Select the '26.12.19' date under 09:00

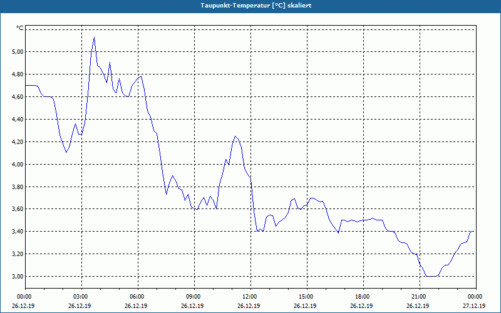193,305
